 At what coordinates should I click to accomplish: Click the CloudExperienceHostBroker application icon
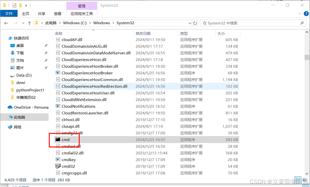pyautogui.click(x=58, y=73)
